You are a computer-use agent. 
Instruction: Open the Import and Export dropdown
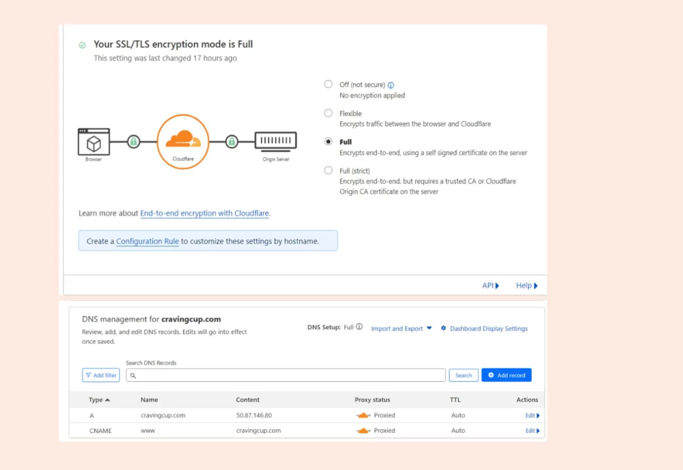401,329
